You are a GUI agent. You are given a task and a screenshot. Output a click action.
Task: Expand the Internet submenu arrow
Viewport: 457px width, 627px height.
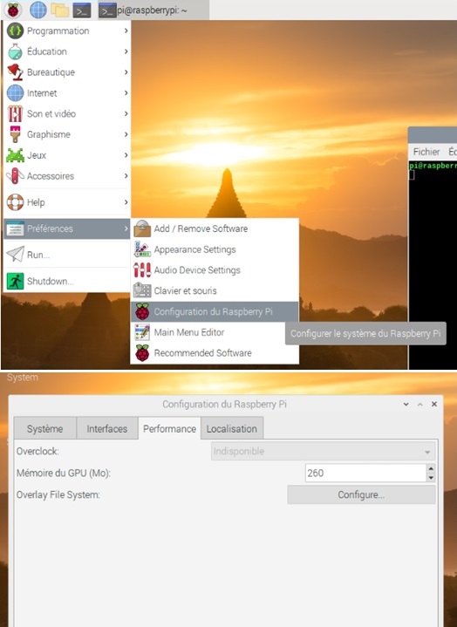pos(126,93)
